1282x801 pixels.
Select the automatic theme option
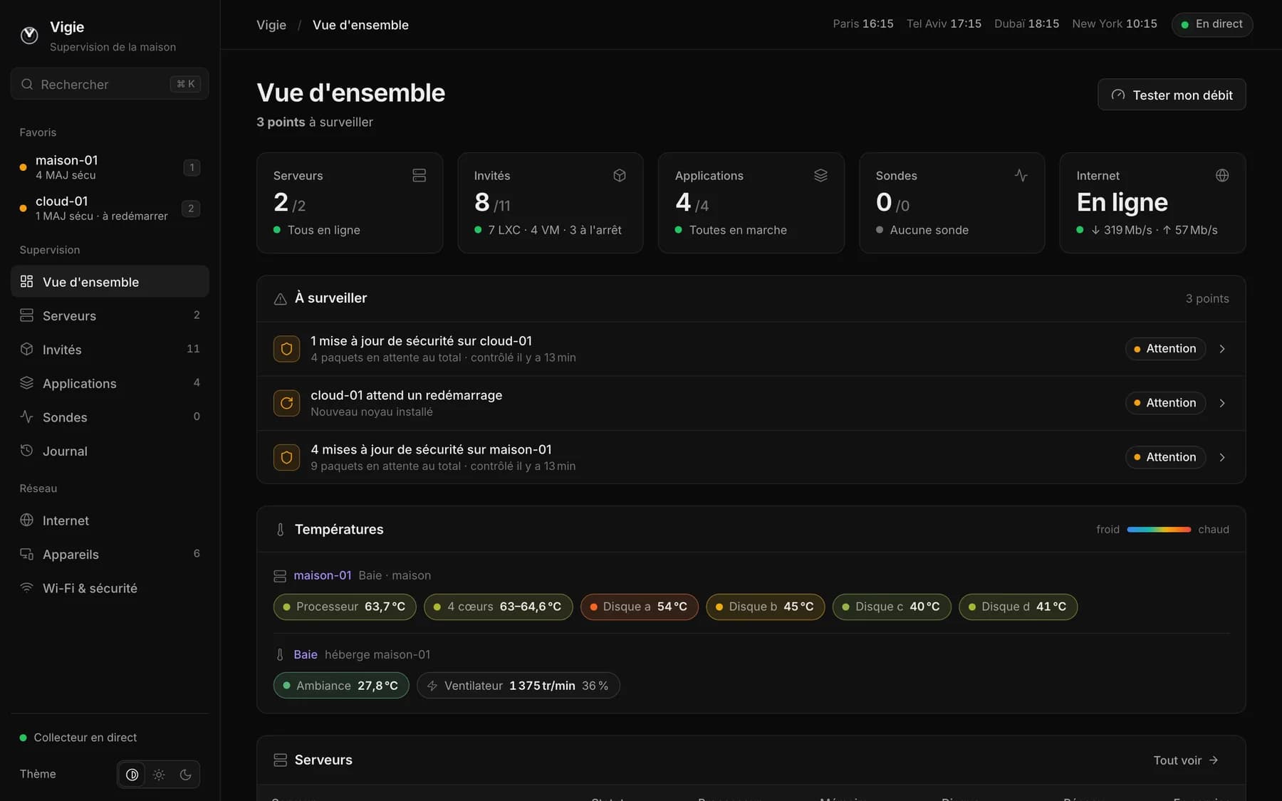[132, 775]
